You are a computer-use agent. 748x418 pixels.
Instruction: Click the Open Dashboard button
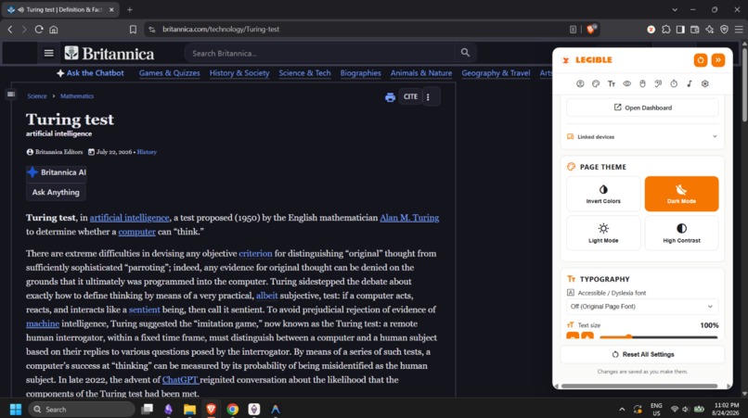click(x=642, y=108)
